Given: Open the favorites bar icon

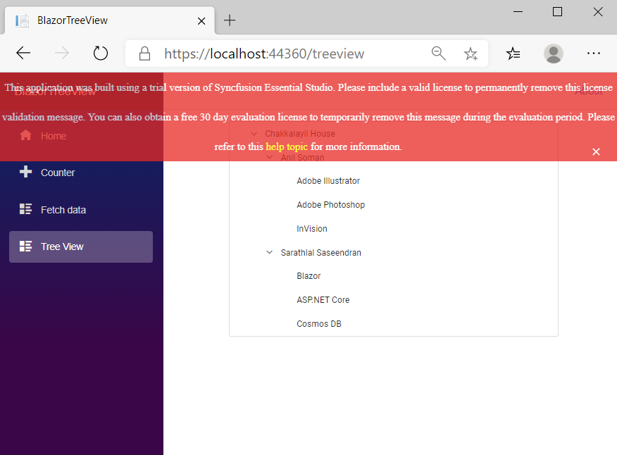Looking at the screenshot, I should 513,53.
